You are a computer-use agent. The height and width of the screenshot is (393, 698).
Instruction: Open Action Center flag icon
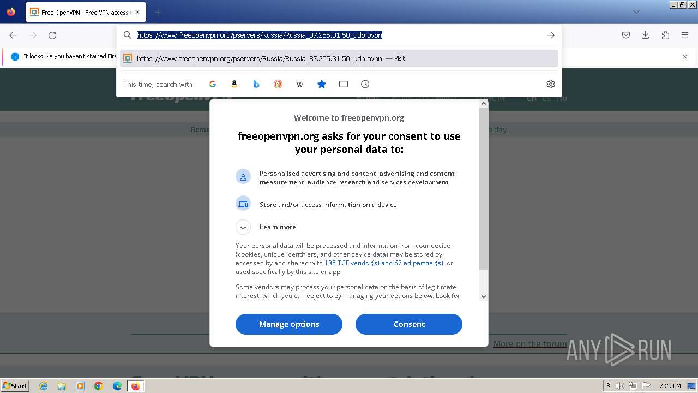pos(646,386)
